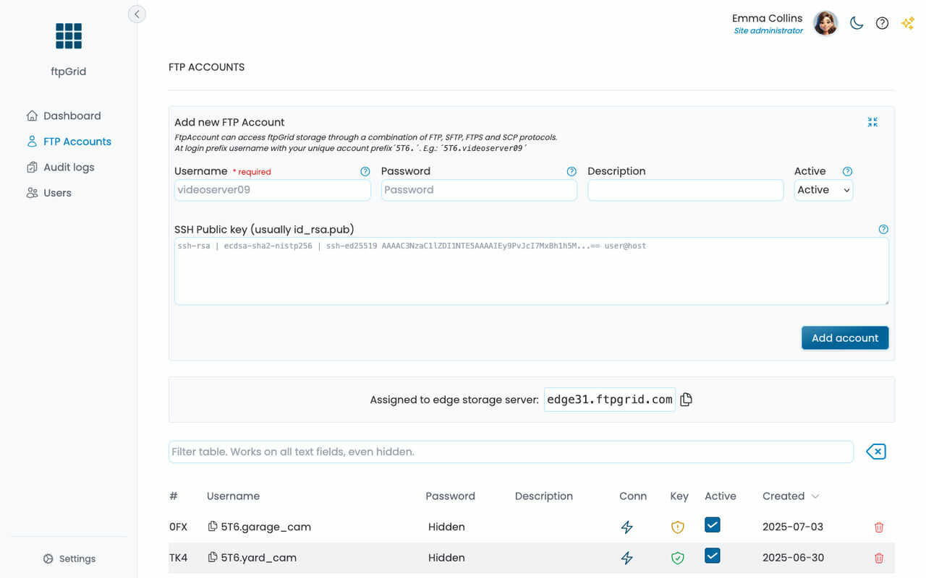The width and height of the screenshot is (926, 578).
Task: Uncheck Active for 5T6.garage_cam
Action: 713,525
